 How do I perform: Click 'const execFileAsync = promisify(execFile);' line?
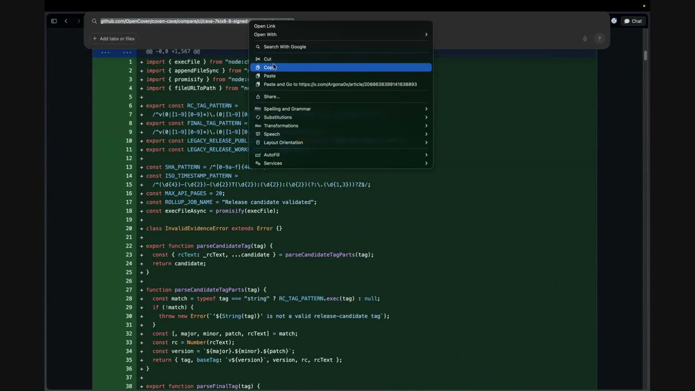[212, 211]
